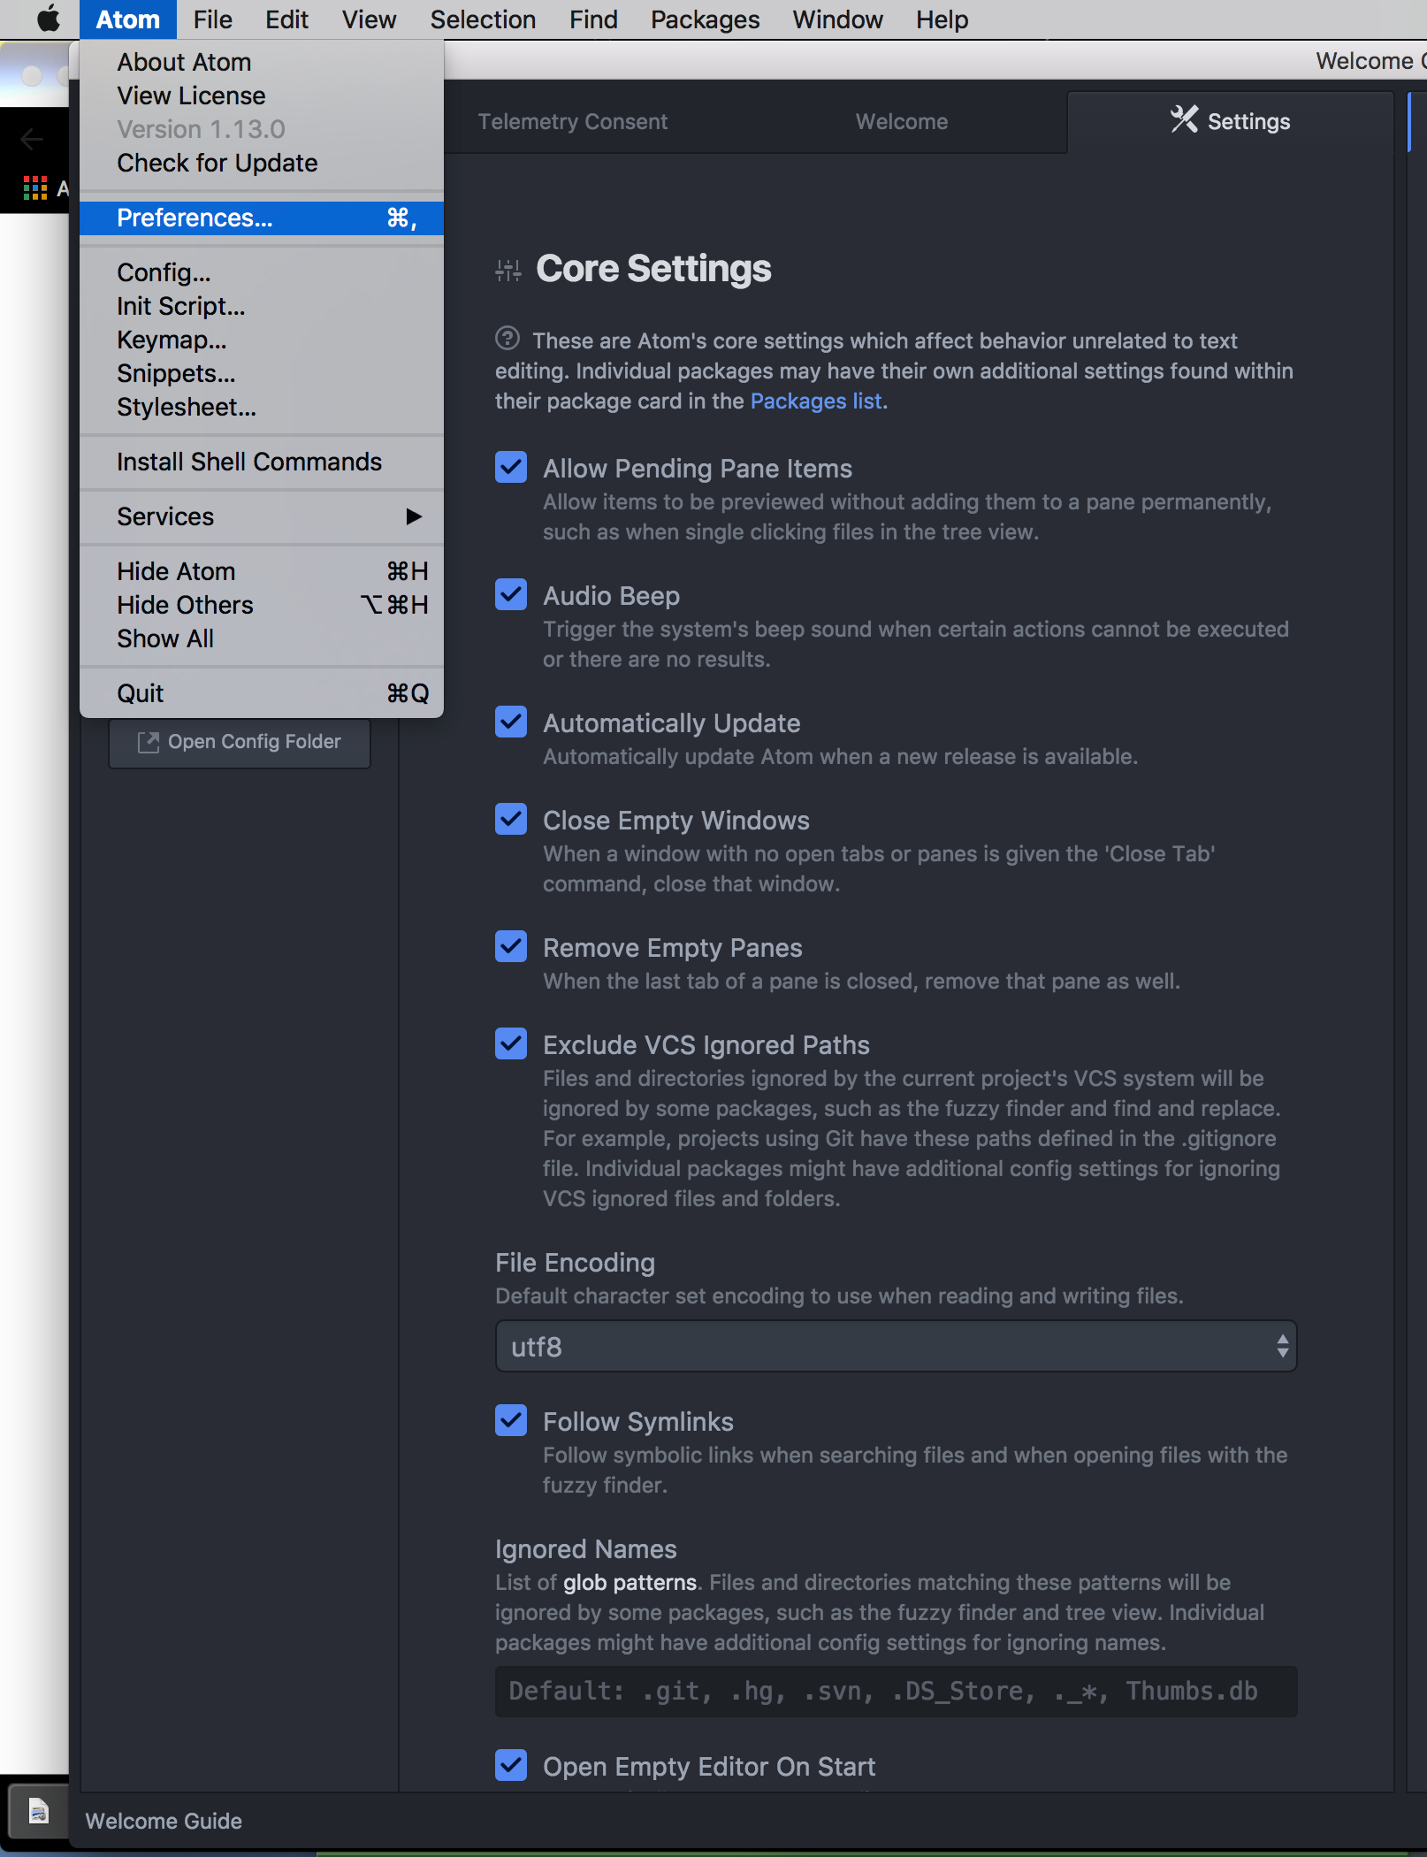The height and width of the screenshot is (1857, 1427).
Task: Click the Ignored Names input field
Action: coord(896,1691)
